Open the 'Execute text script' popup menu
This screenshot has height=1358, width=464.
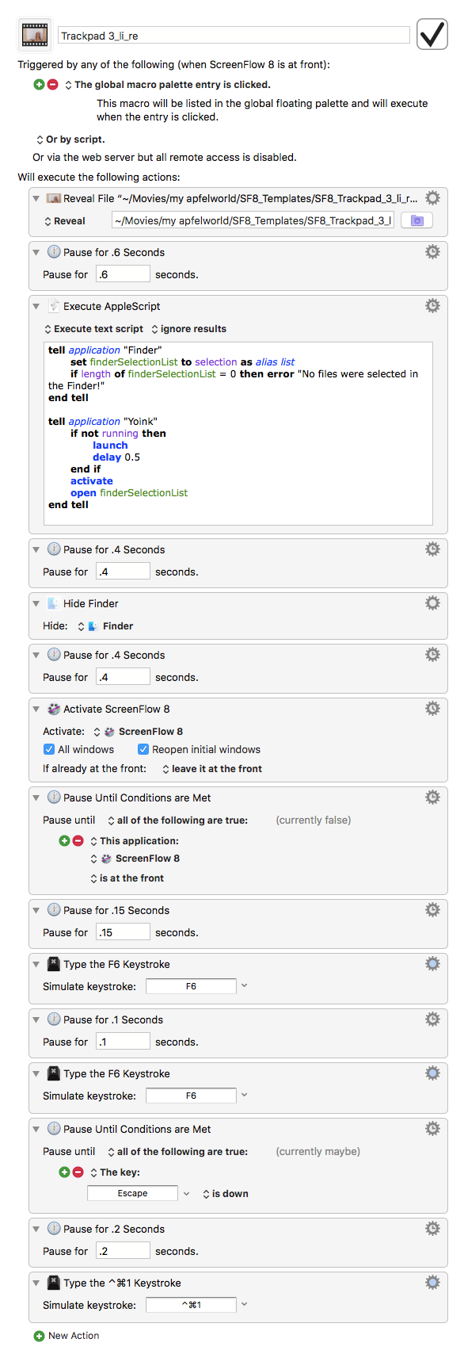click(x=93, y=329)
